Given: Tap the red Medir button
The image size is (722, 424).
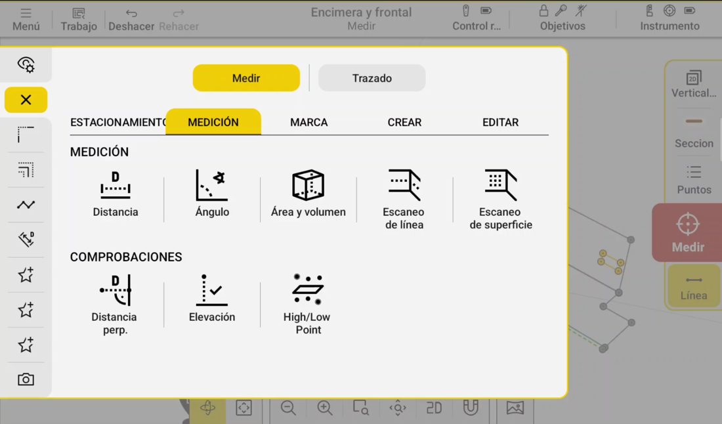Looking at the screenshot, I should coord(687,232).
